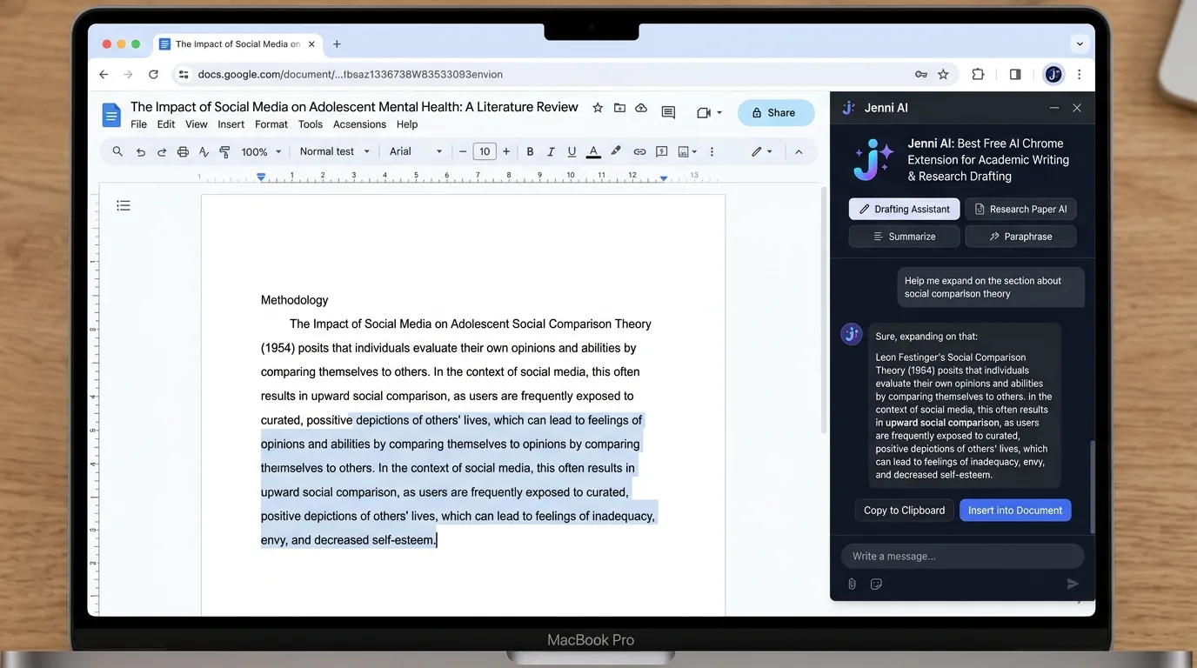Open a new browser tab
This screenshot has width=1197, height=668.
pos(337,44)
